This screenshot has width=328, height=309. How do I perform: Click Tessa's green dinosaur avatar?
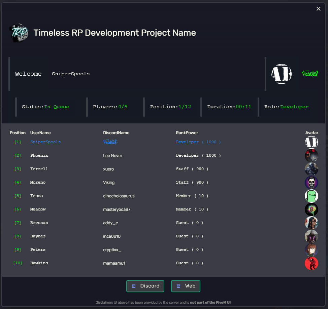click(311, 196)
